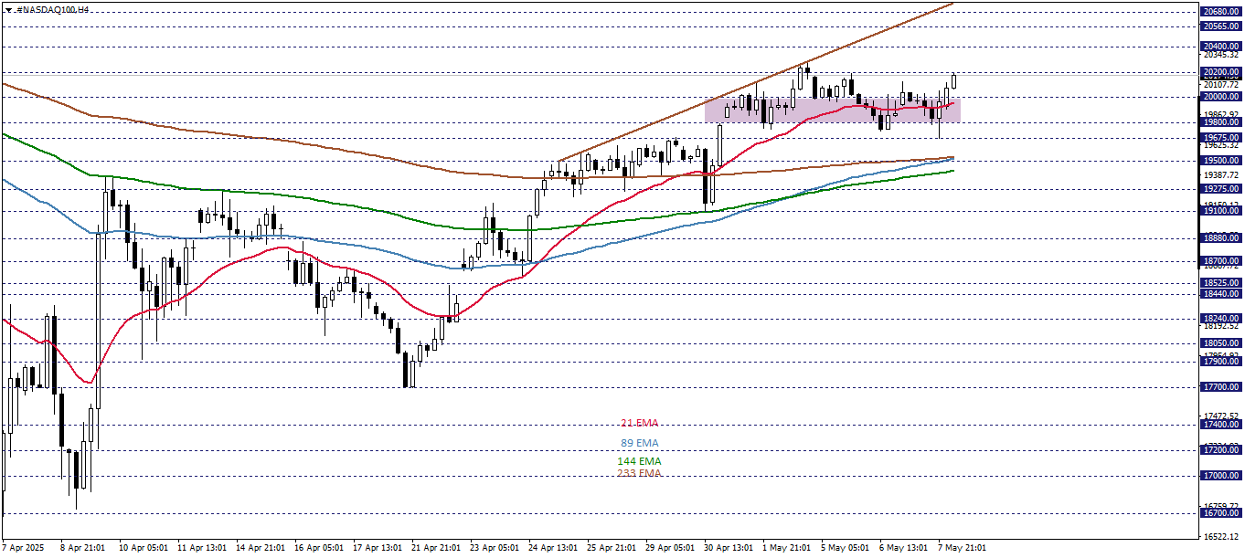Click the 16 Apr 05:01 time label

[319, 549]
